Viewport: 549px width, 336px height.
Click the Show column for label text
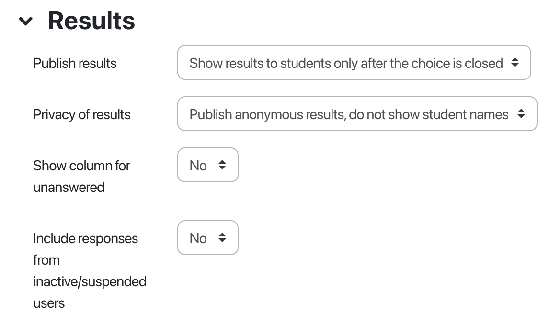(x=81, y=166)
